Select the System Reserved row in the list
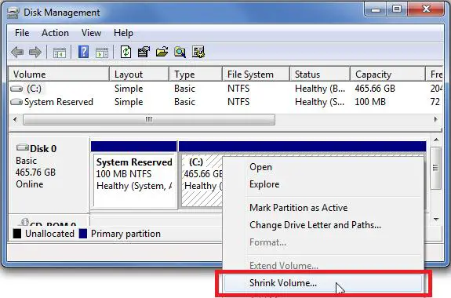The height and width of the screenshot is (298, 451). pyautogui.click(x=226, y=102)
